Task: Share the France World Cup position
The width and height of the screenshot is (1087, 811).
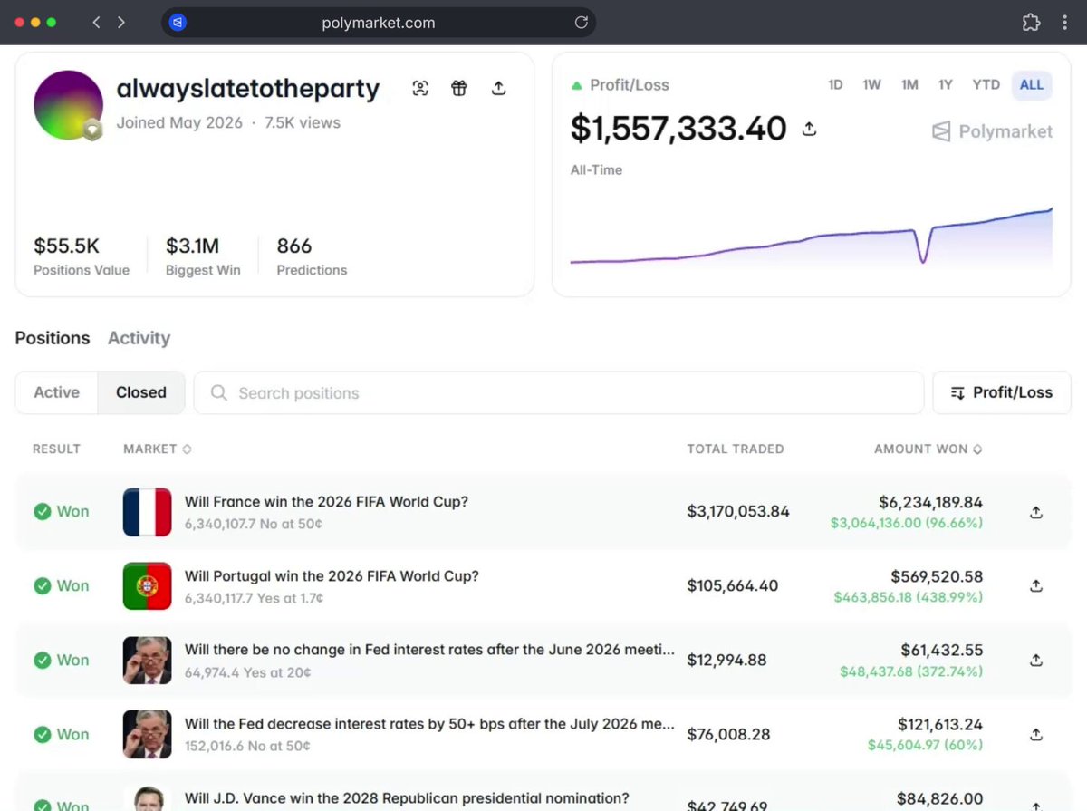Action: click(x=1036, y=512)
